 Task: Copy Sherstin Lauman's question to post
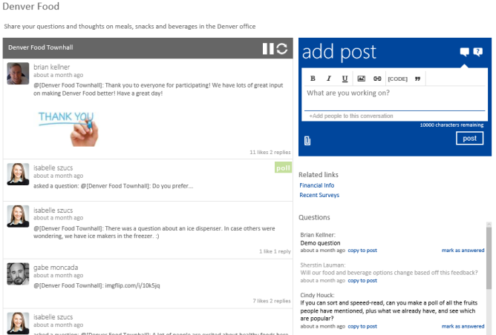pyautogui.click(x=362, y=281)
